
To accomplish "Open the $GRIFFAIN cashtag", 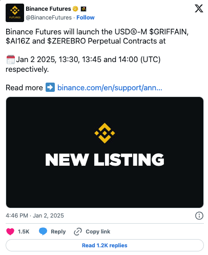I will pos(169,32).
